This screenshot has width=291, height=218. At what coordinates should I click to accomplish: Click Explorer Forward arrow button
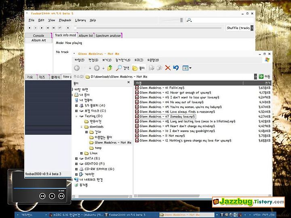[x=97, y=68]
